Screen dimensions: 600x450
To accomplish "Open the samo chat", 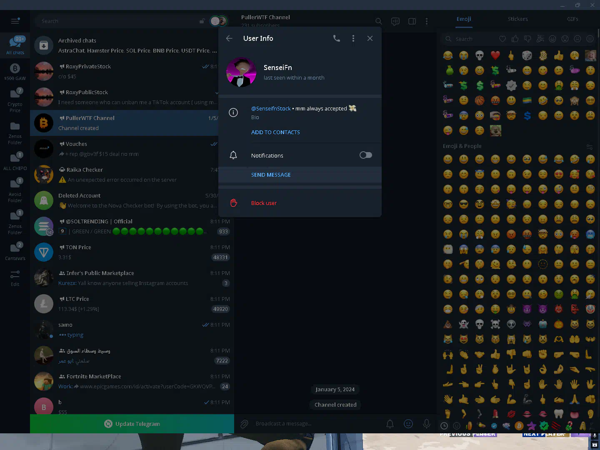I will [132, 330].
